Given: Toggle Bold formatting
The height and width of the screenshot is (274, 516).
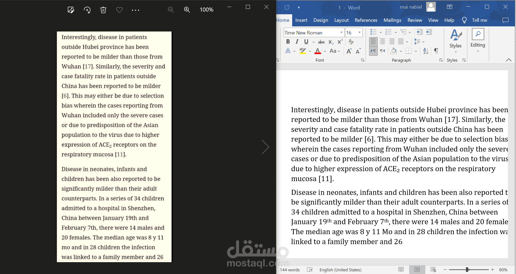Looking at the screenshot, I should click(x=288, y=42).
